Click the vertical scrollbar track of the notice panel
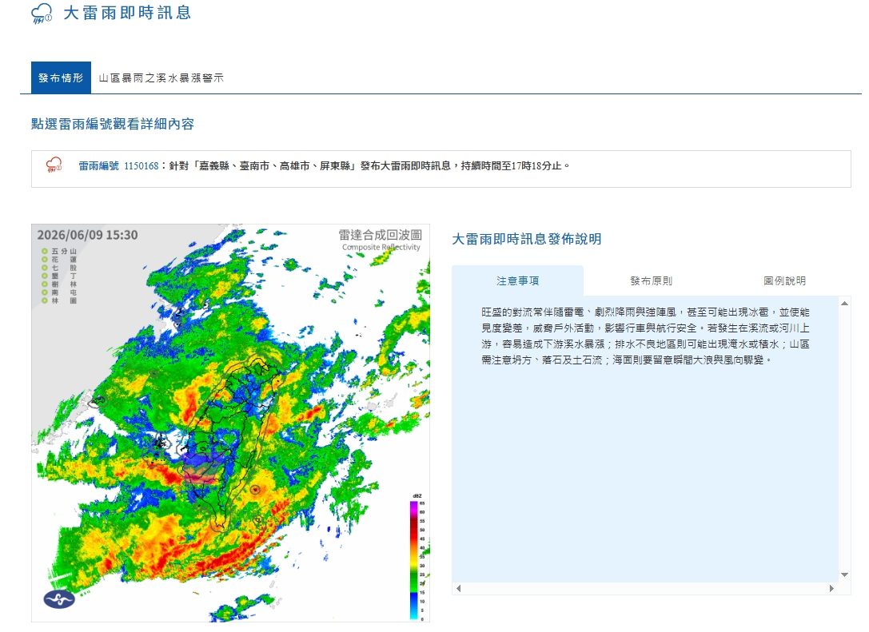This screenshot has width=869, height=632. tap(844, 439)
